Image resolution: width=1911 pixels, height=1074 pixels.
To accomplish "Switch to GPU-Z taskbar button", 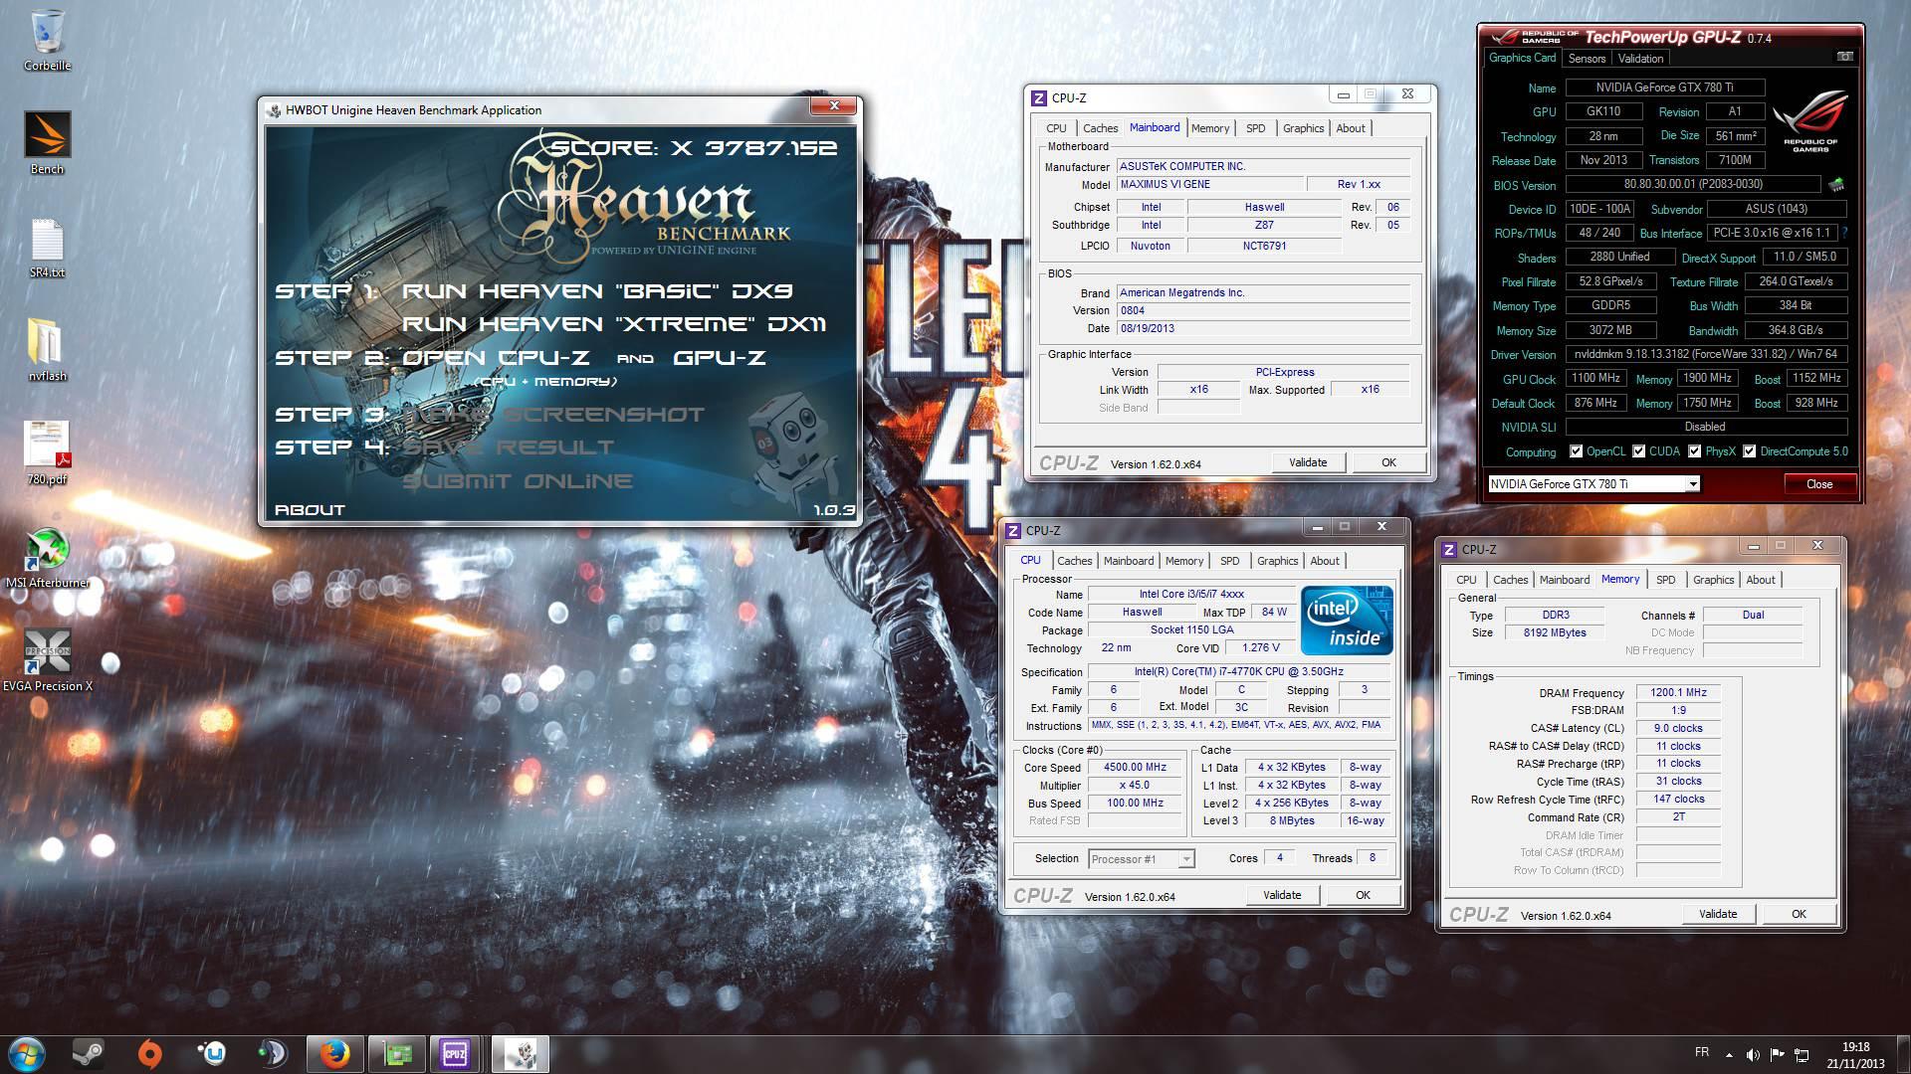I will (397, 1053).
